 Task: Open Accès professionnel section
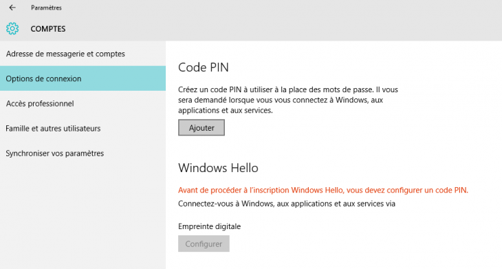coord(83,103)
